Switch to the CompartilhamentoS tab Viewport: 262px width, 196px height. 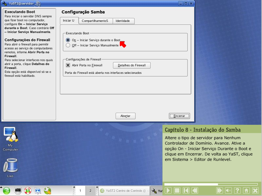click(x=95, y=21)
